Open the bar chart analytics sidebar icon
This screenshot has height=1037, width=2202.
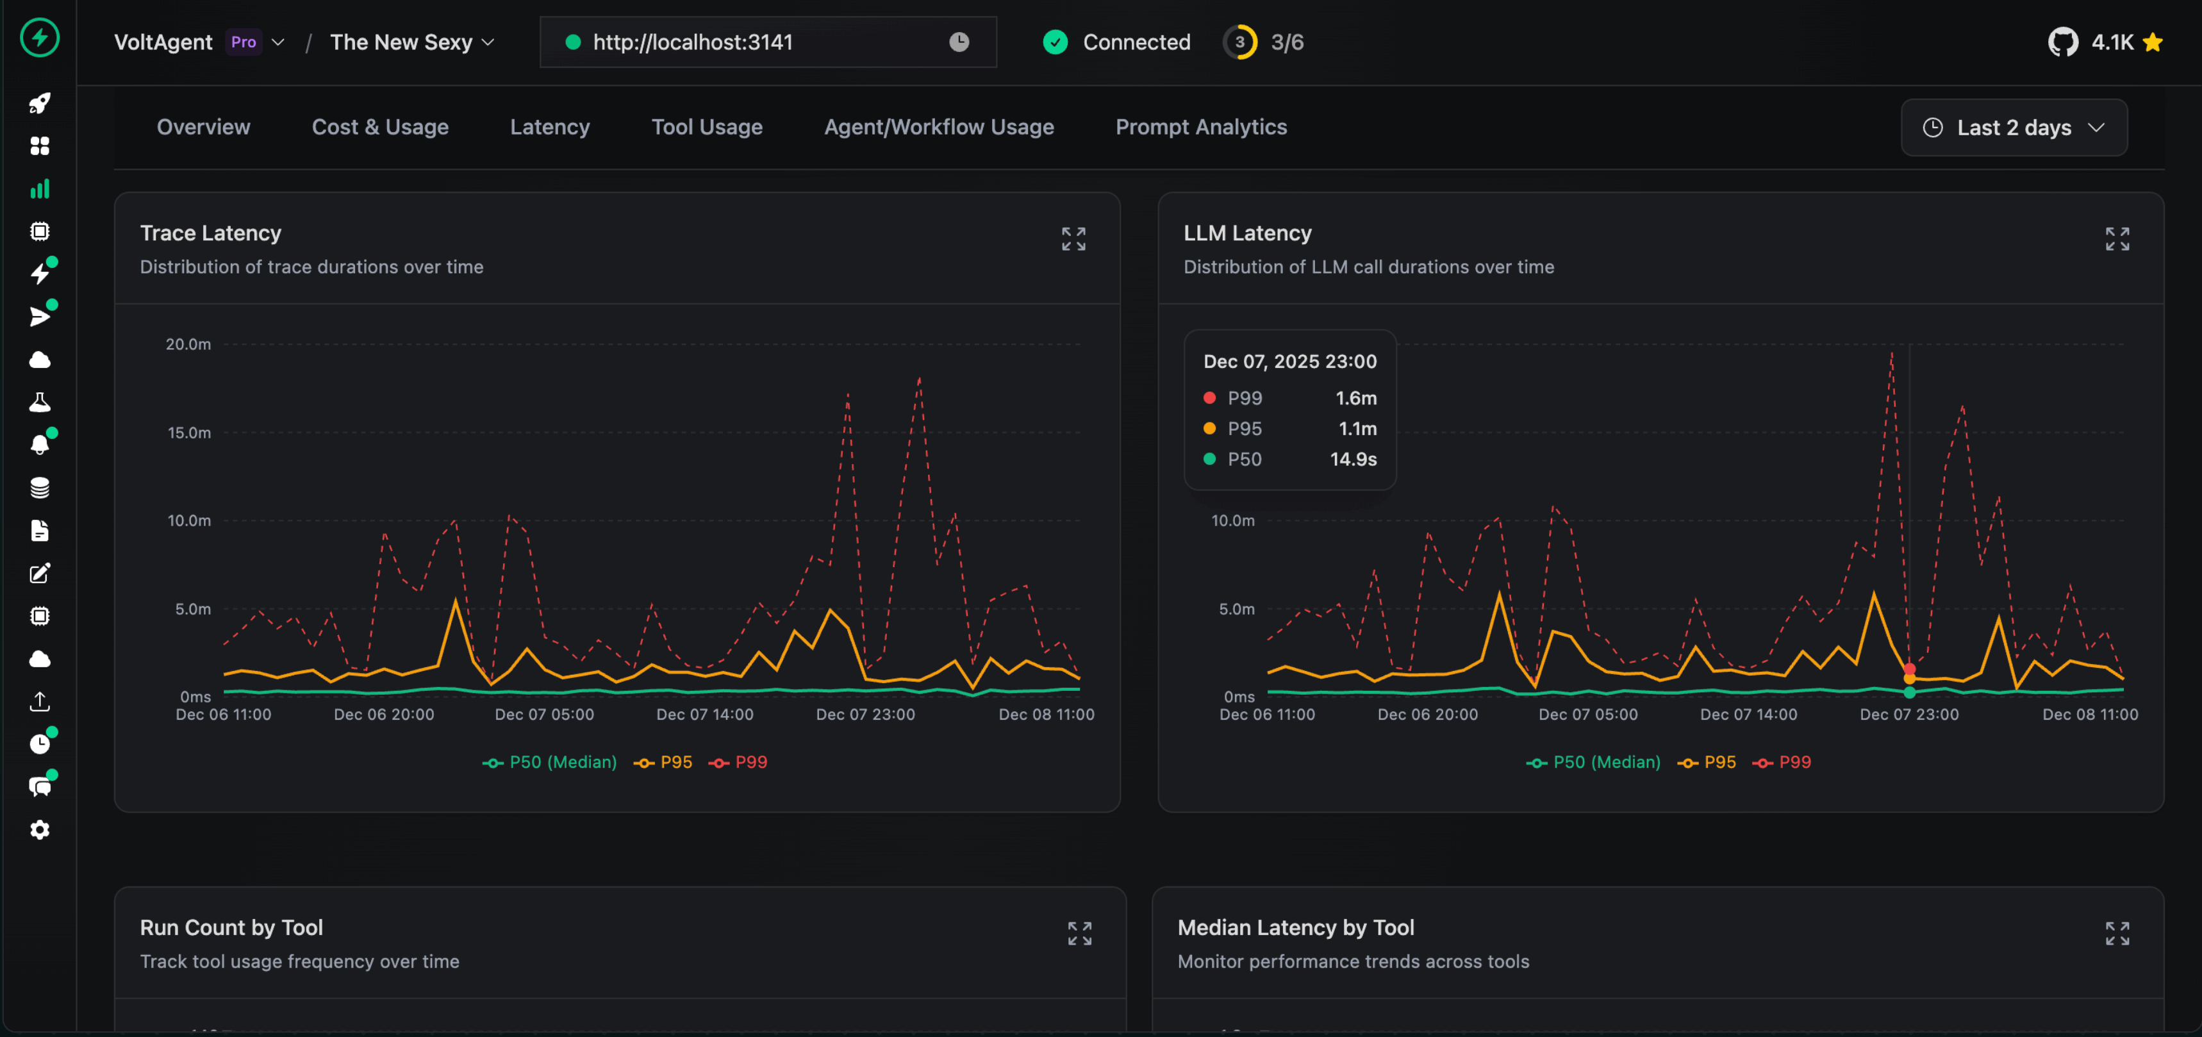point(39,189)
